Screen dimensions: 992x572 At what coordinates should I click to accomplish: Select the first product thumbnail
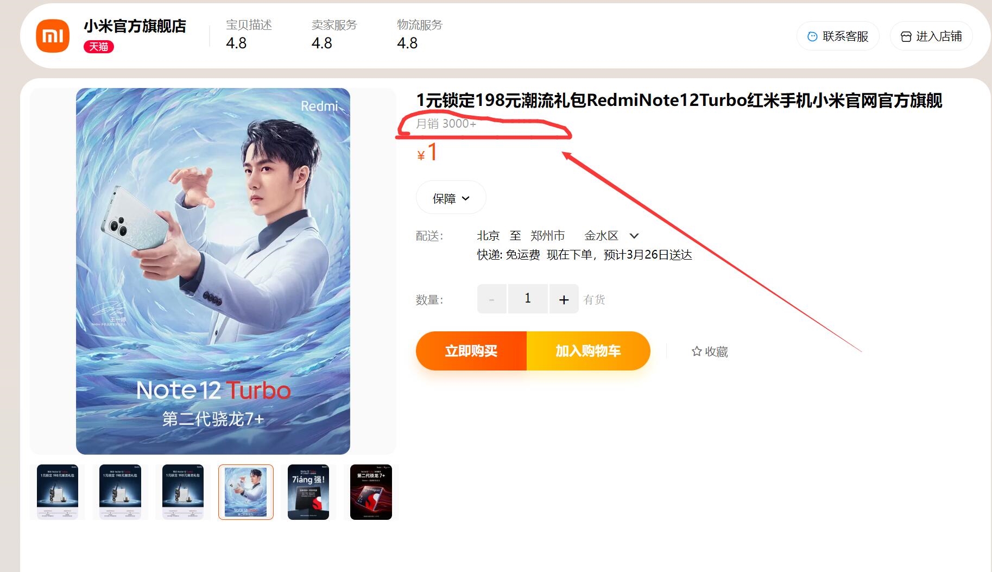58,492
